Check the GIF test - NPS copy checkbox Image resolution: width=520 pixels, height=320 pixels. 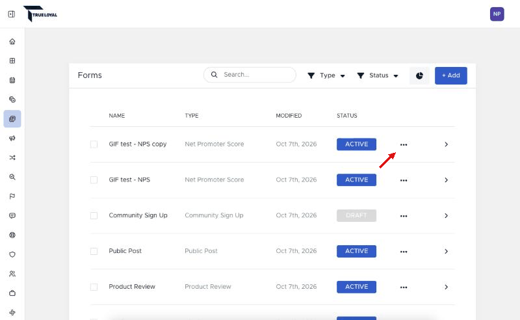pos(94,144)
